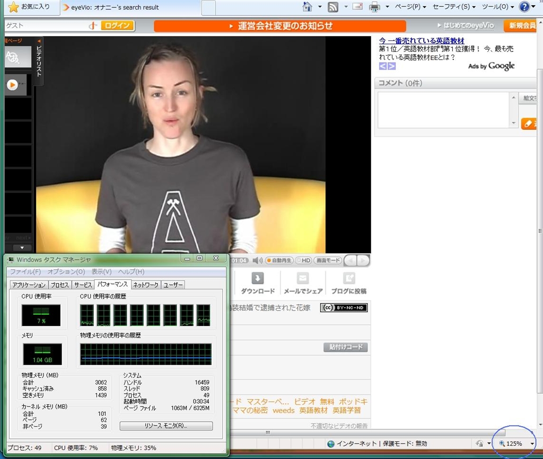This screenshot has height=459, width=543.
Task: Show the next ad with right arrow
Action: pyautogui.click(x=392, y=66)
